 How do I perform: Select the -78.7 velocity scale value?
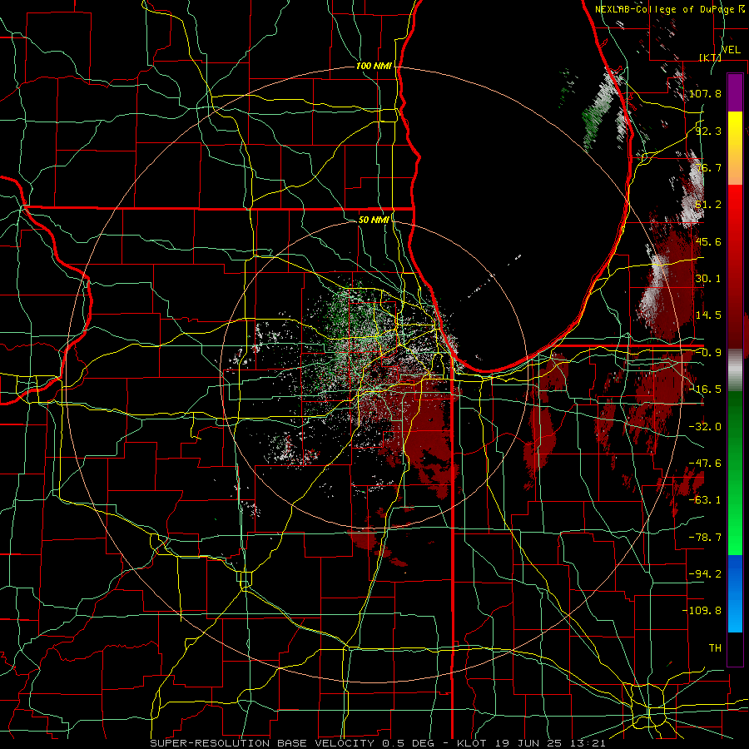[x=705, y=537]
